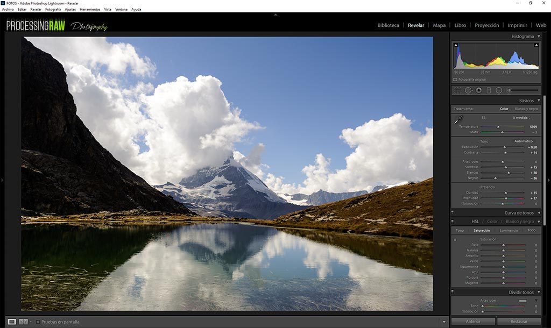
Task: Switch to loupe view mode
Action: click(12, 322)
